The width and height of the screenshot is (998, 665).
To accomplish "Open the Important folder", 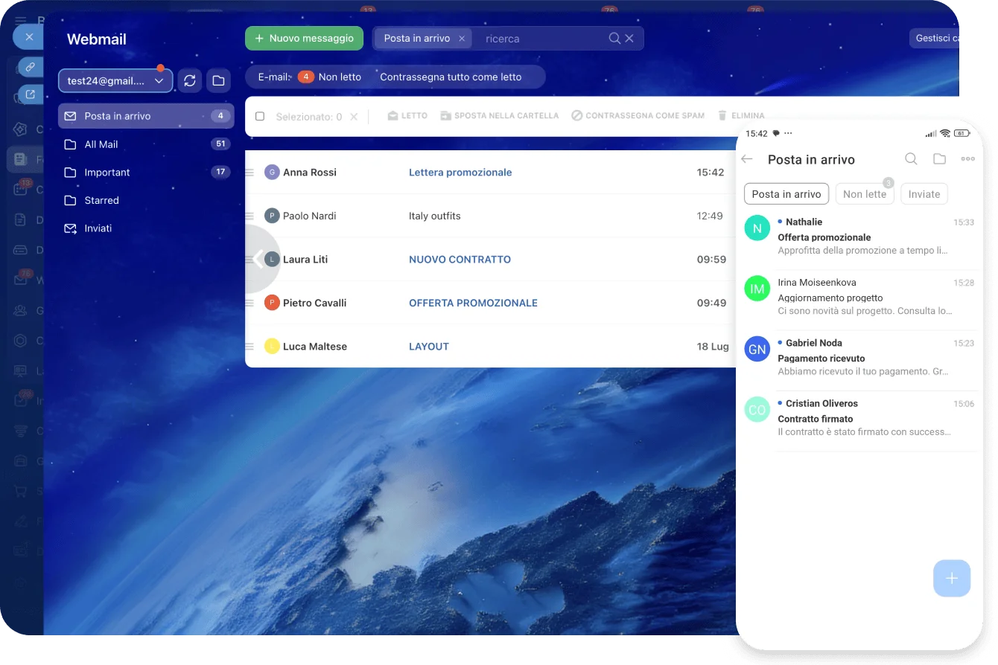I will pyautogui.click(x=146, y=172).
